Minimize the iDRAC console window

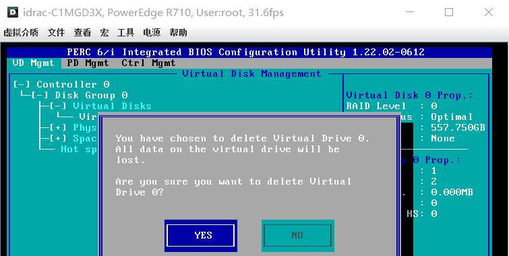[410, 12]
